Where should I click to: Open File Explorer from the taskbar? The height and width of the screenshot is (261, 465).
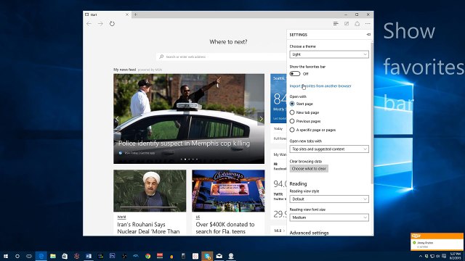pyautogui.click(x=53, y=256)
